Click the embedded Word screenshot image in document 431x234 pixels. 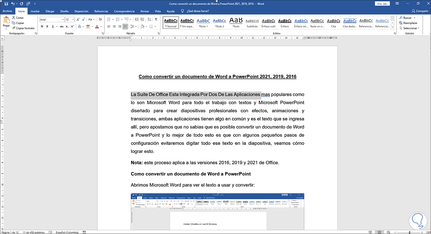217,211
